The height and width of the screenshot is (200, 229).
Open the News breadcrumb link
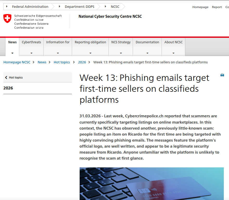42,62
